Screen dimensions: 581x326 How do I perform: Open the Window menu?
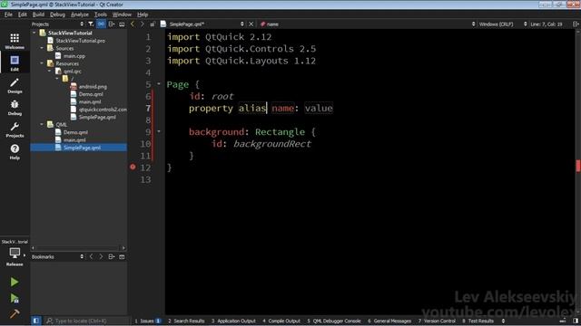pos(122,14)
